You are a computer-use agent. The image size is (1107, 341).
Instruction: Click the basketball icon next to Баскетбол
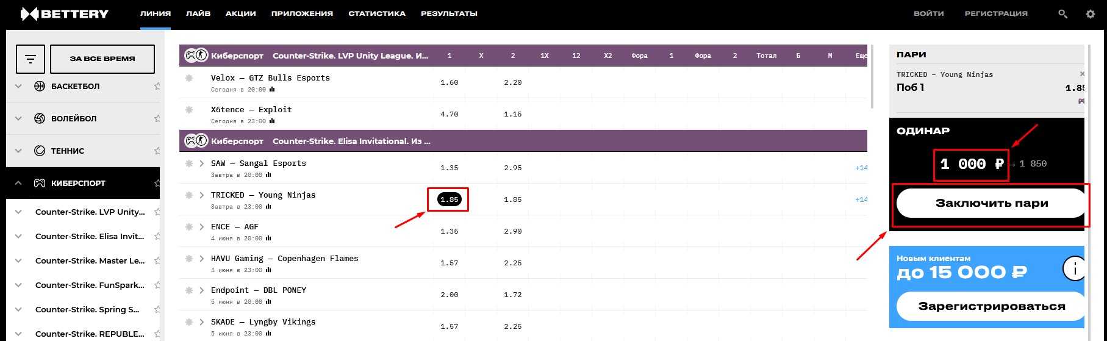click(x=40, y=86)
